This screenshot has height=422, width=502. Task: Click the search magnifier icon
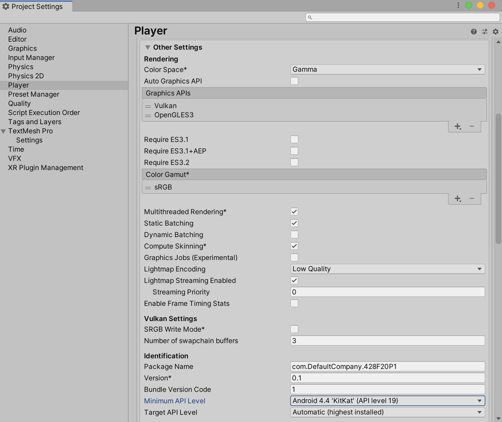click(x=310, y=18)
